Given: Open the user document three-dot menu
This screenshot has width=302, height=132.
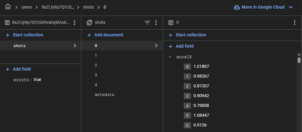Looking at the screenshot, I should pyautogui.click(x=75, y=23).
